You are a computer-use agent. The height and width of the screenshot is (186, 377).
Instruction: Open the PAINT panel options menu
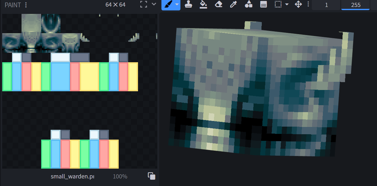[x=26, y=5]
